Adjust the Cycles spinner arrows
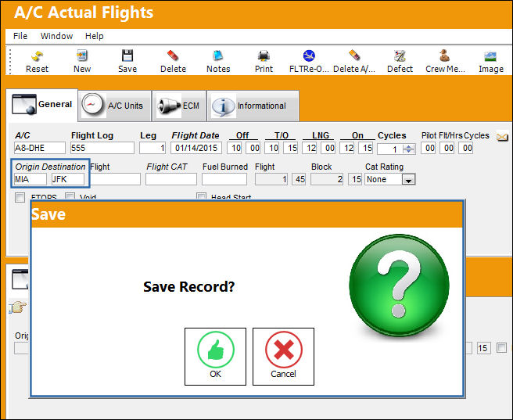The image size is (513, 420). (x=409, y=149)
